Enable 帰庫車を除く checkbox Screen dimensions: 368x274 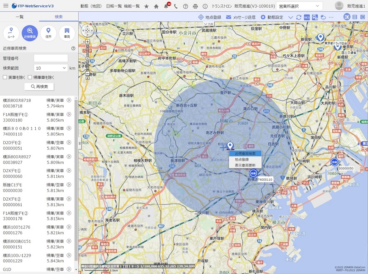(30, 77)
